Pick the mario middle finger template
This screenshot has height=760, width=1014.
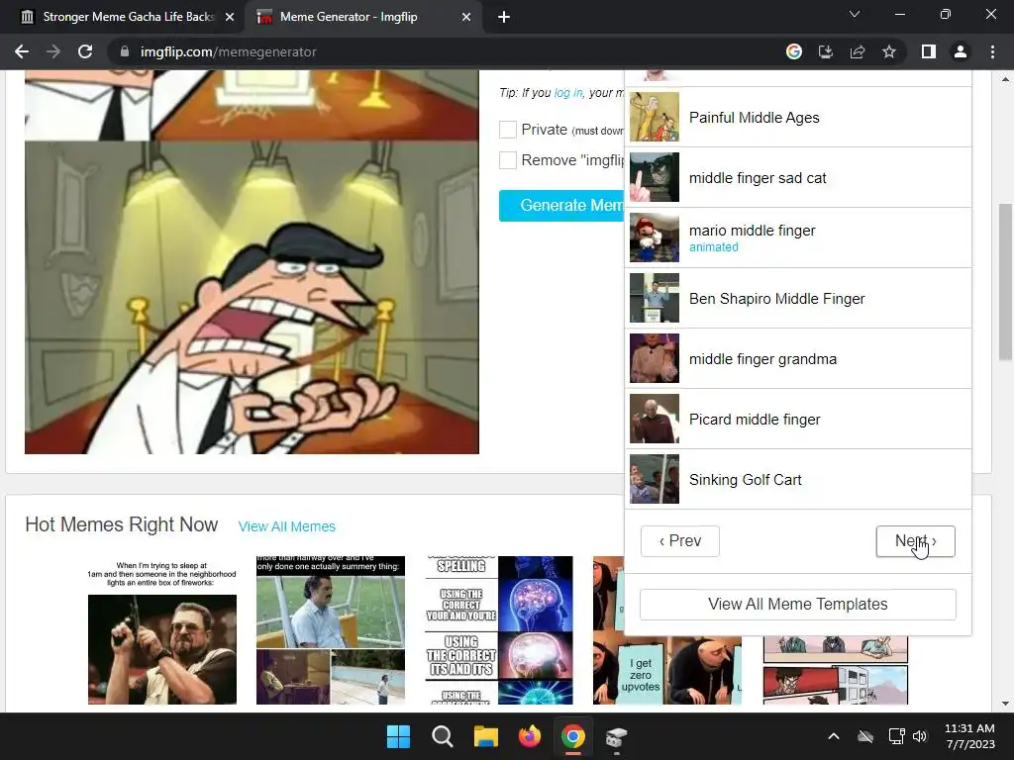(798, 237)
